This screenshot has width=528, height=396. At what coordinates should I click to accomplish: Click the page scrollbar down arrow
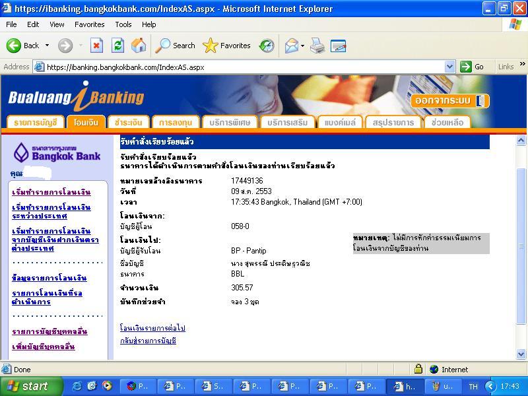click(x=521, y=354)
